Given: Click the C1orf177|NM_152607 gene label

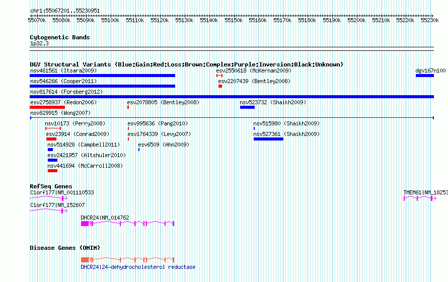Looking at the screenshot, I should click(x=57, y=205).
